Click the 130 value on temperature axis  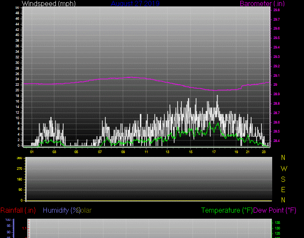pos(278,228)
